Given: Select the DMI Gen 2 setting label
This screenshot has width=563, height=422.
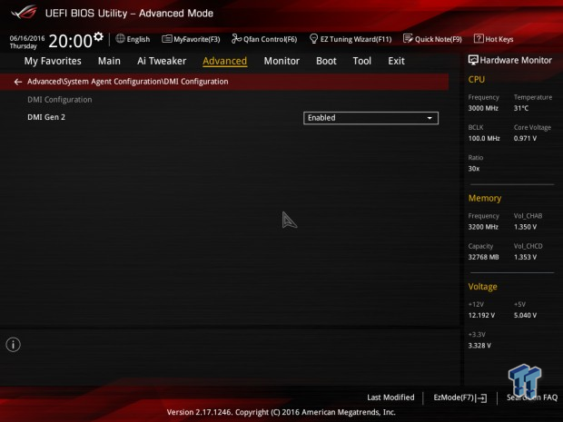Looking at the screenshot, I should click(46, 117).
